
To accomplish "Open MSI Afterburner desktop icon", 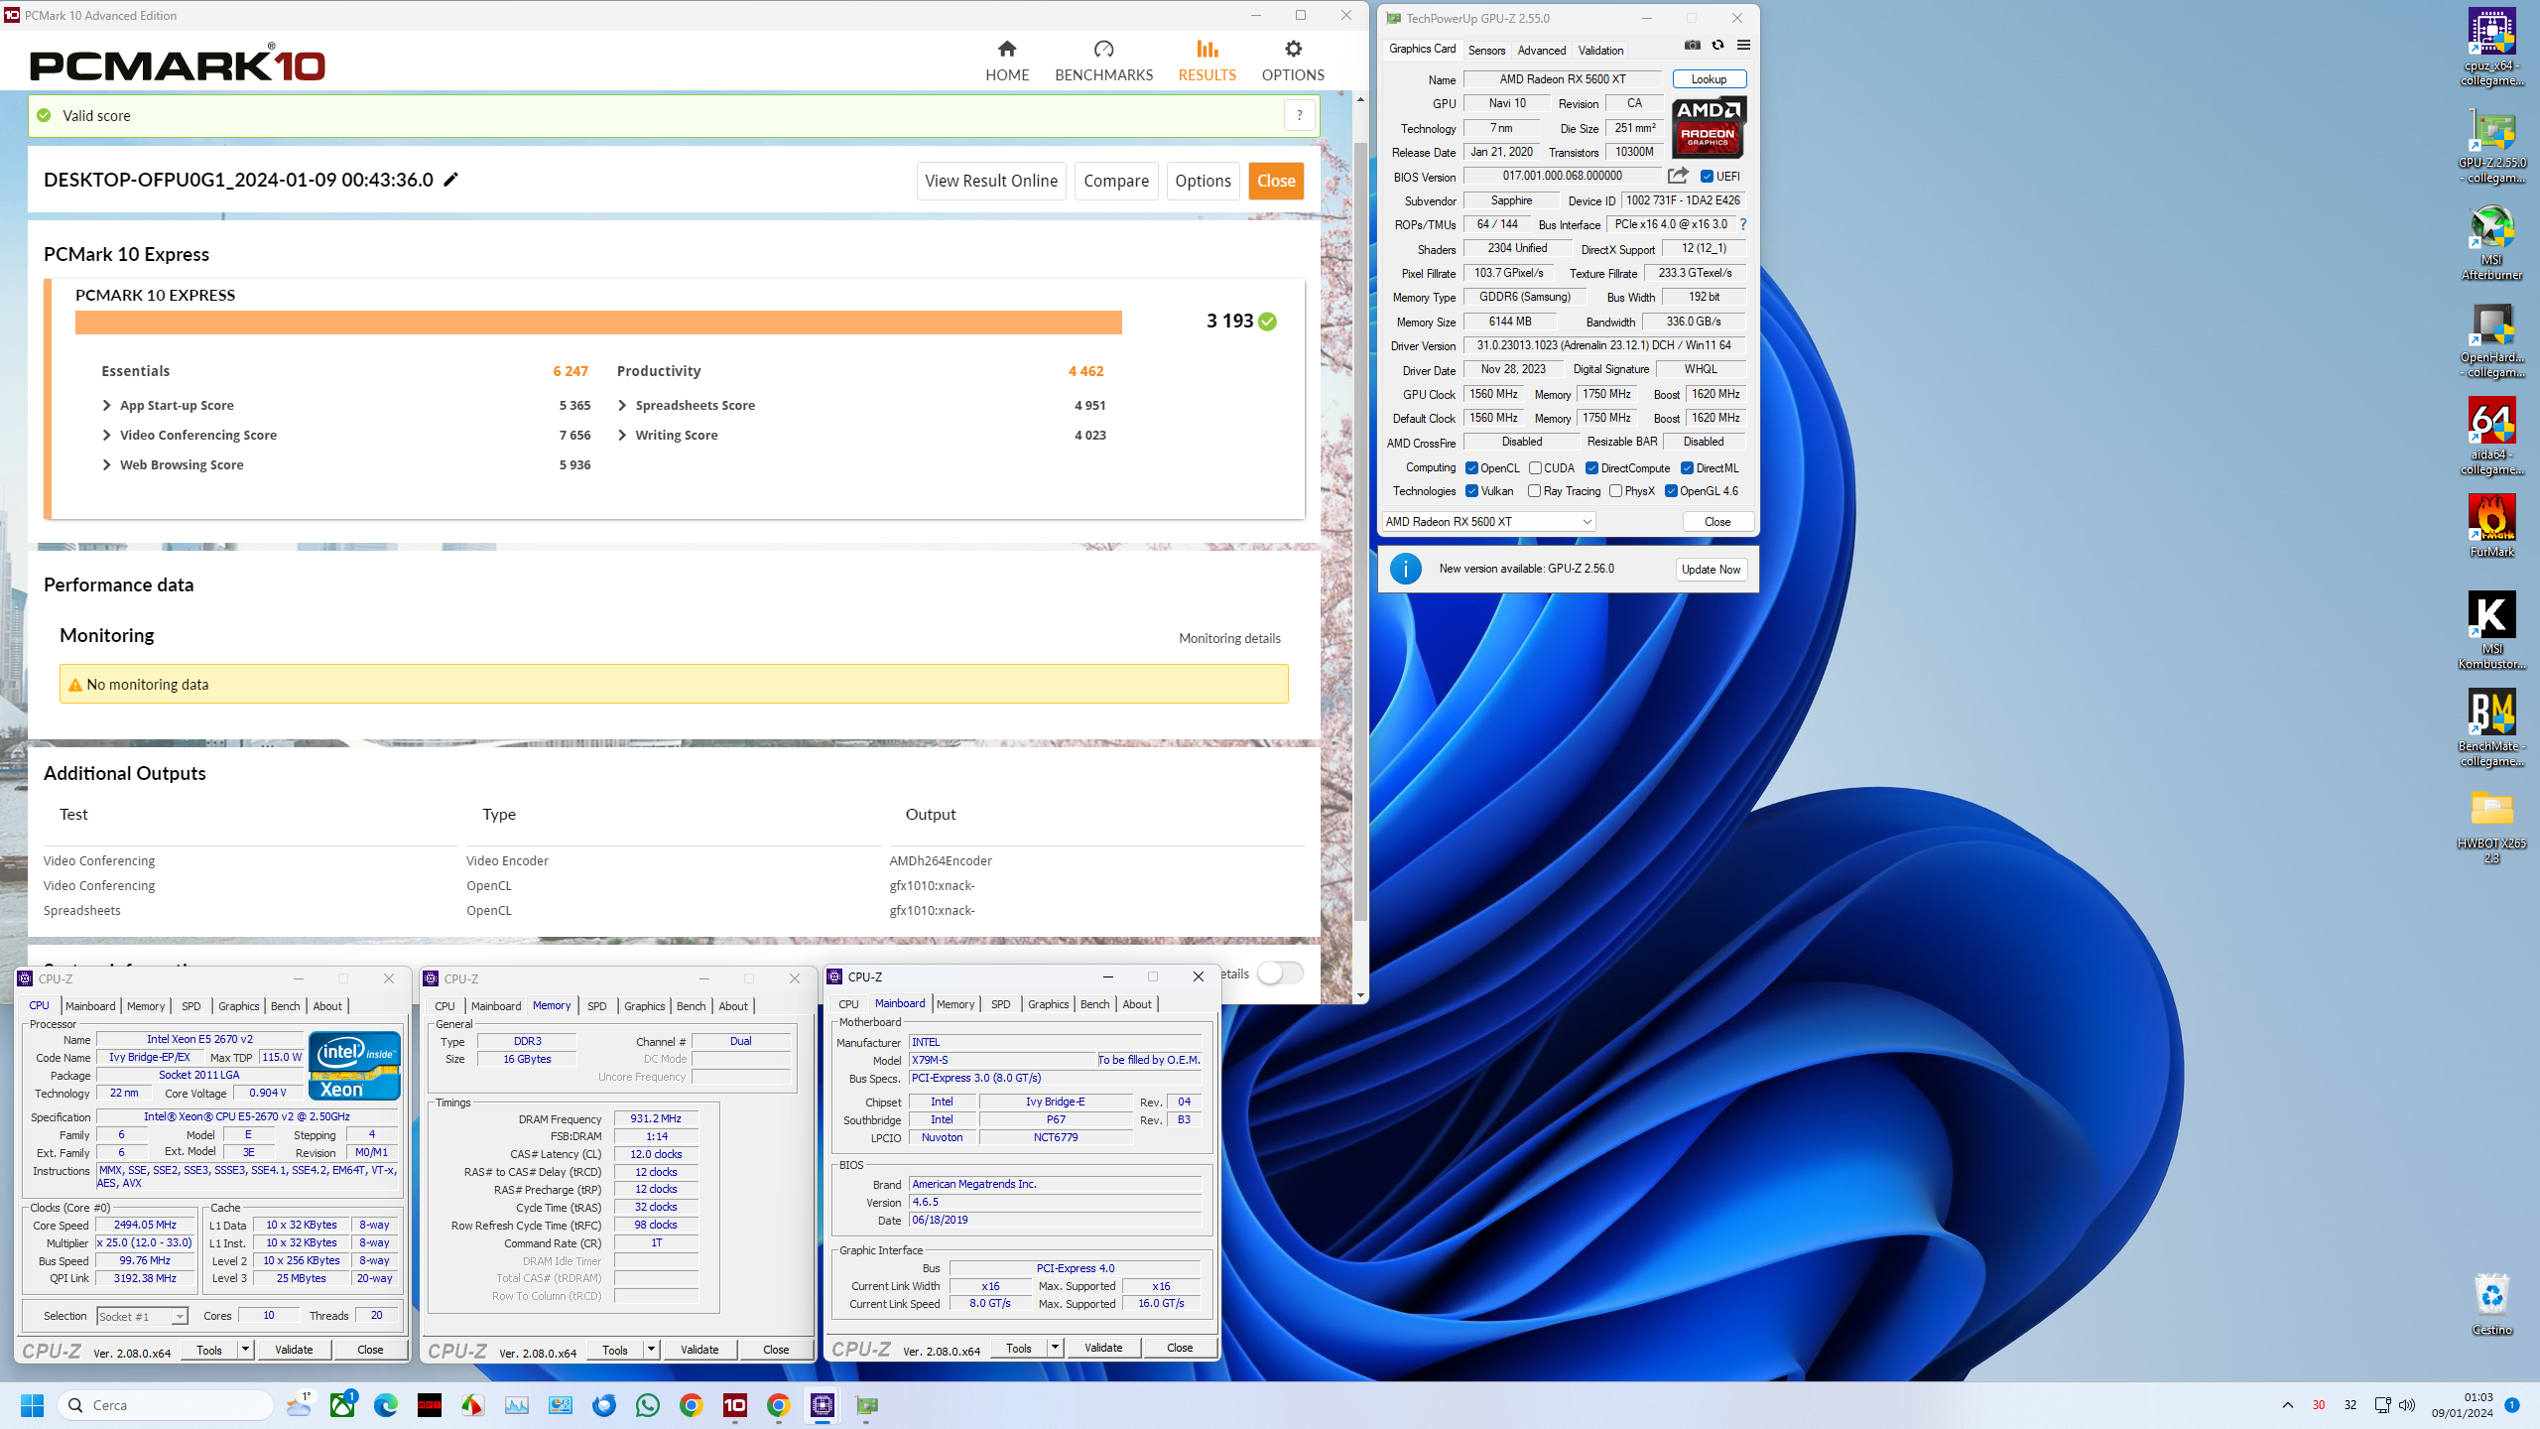I will pos(2491,242).
